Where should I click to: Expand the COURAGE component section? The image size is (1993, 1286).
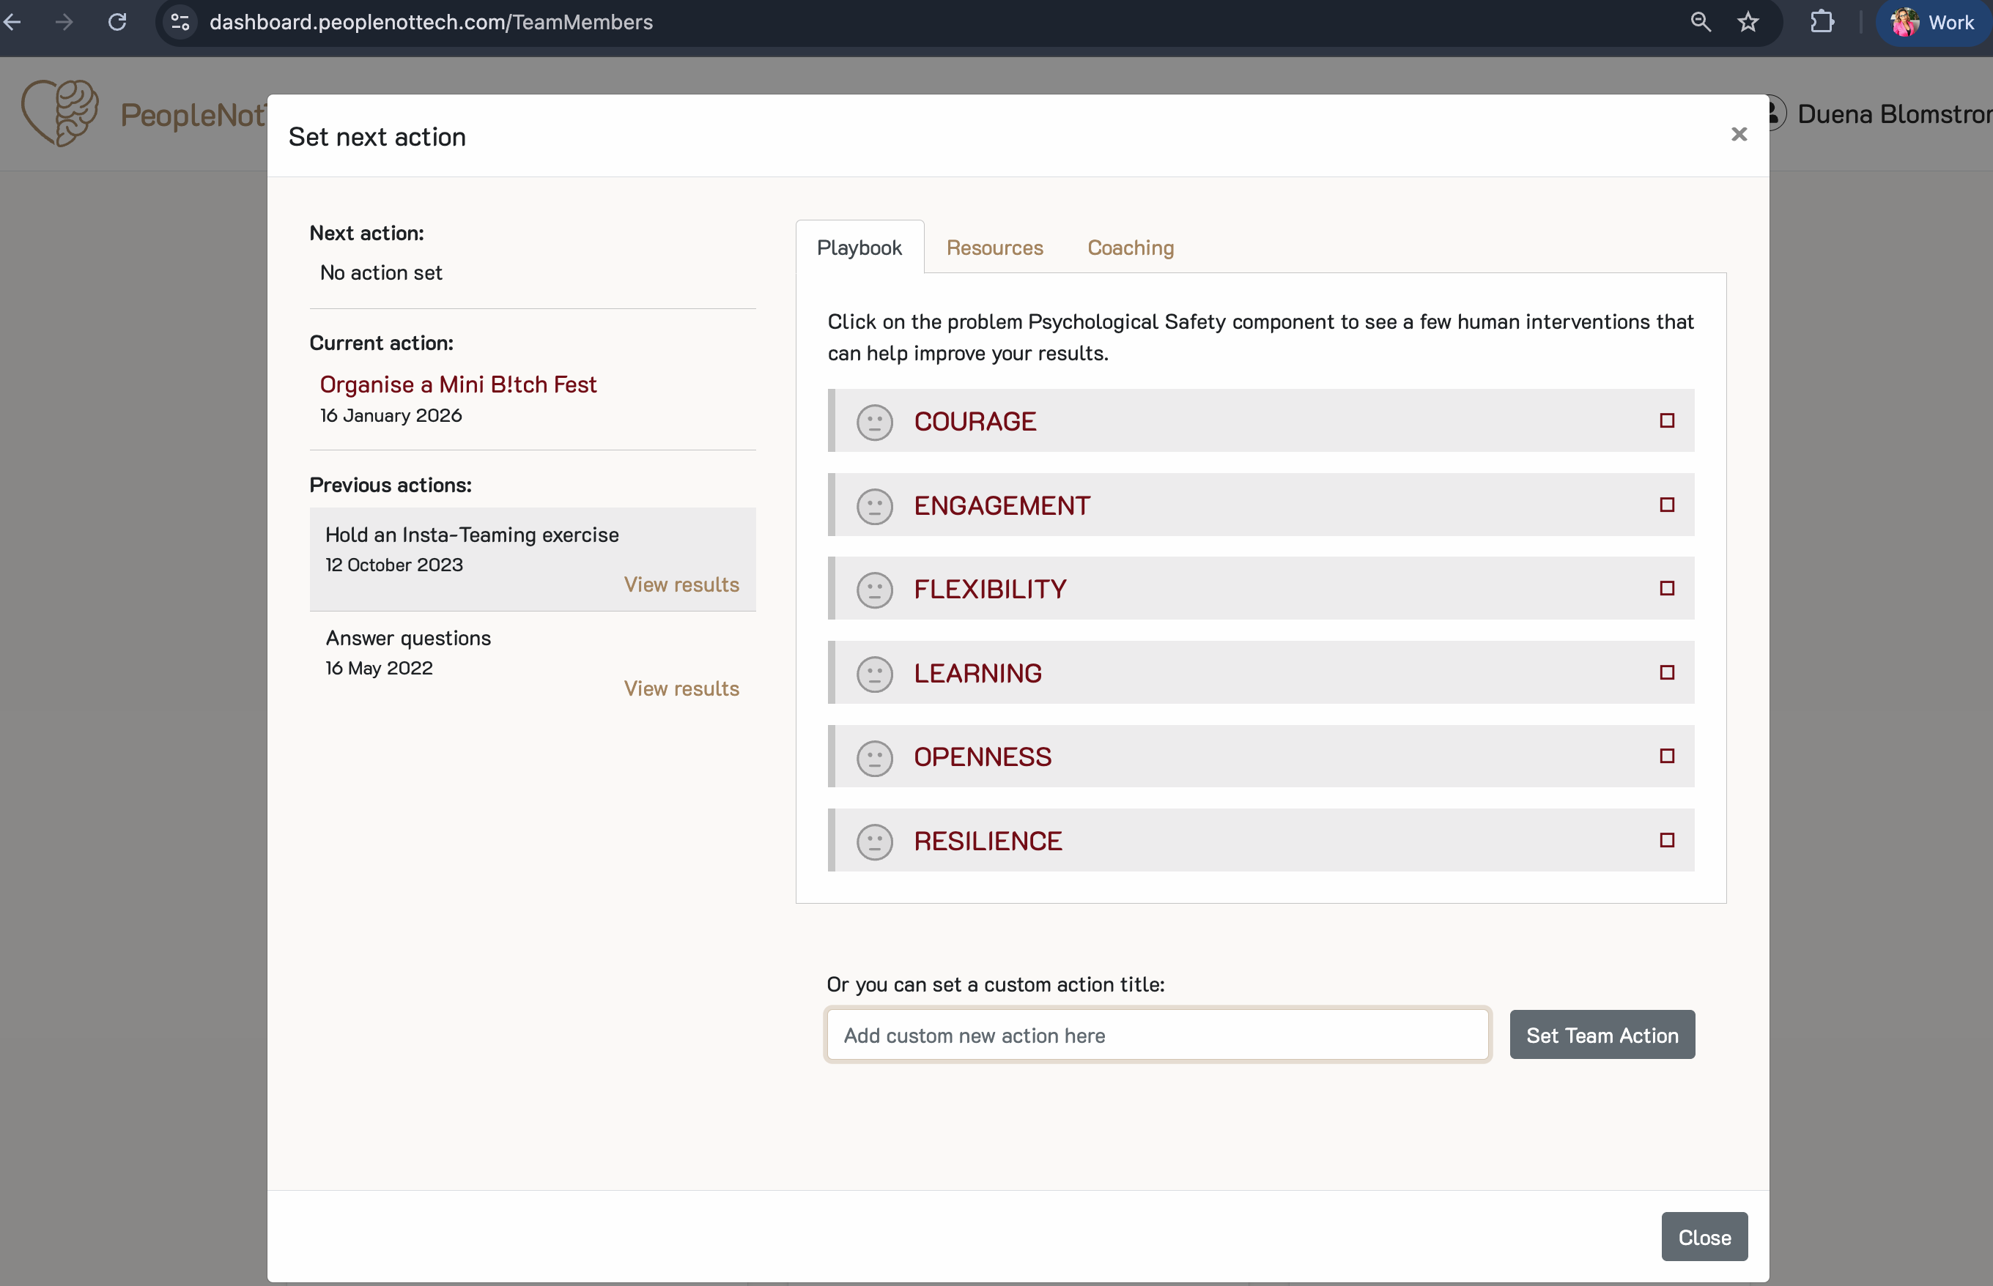tap(975, 422)
